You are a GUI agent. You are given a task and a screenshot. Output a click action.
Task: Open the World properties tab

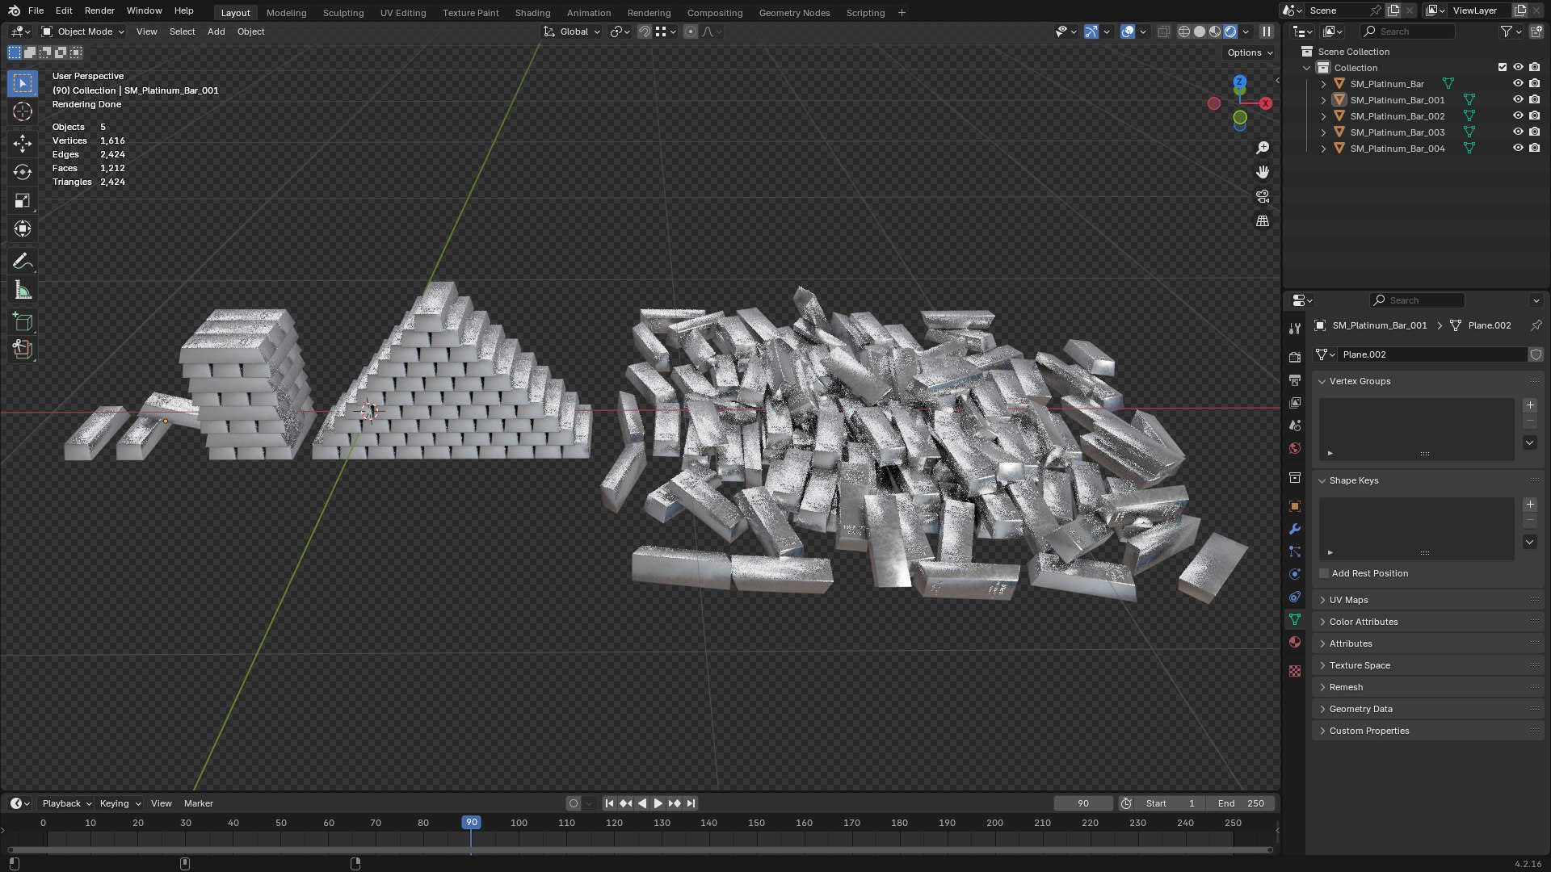point(1295,448)
